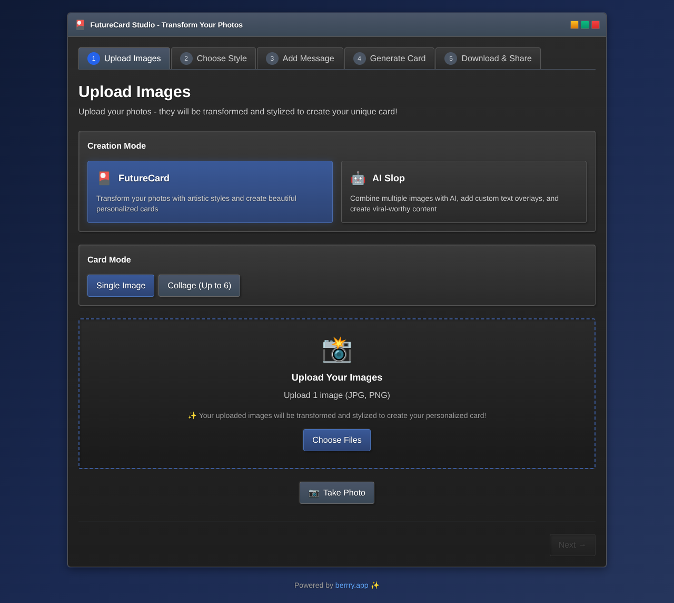Viewport: 674px width, 603px height.
Task: Click the flashing camera icon in the upload area
Action: click(337, 350)
